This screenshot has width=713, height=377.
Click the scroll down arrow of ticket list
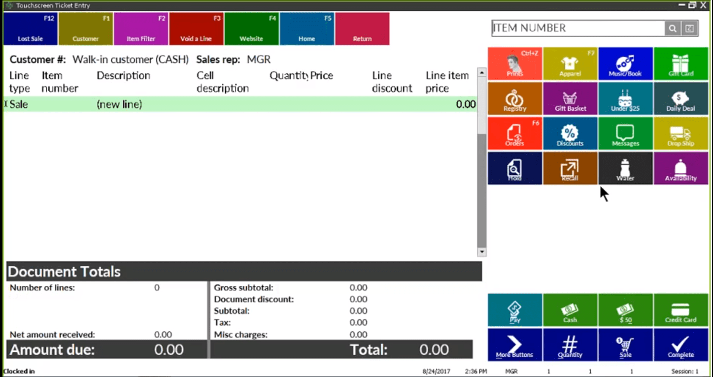(x=482, y=252)
